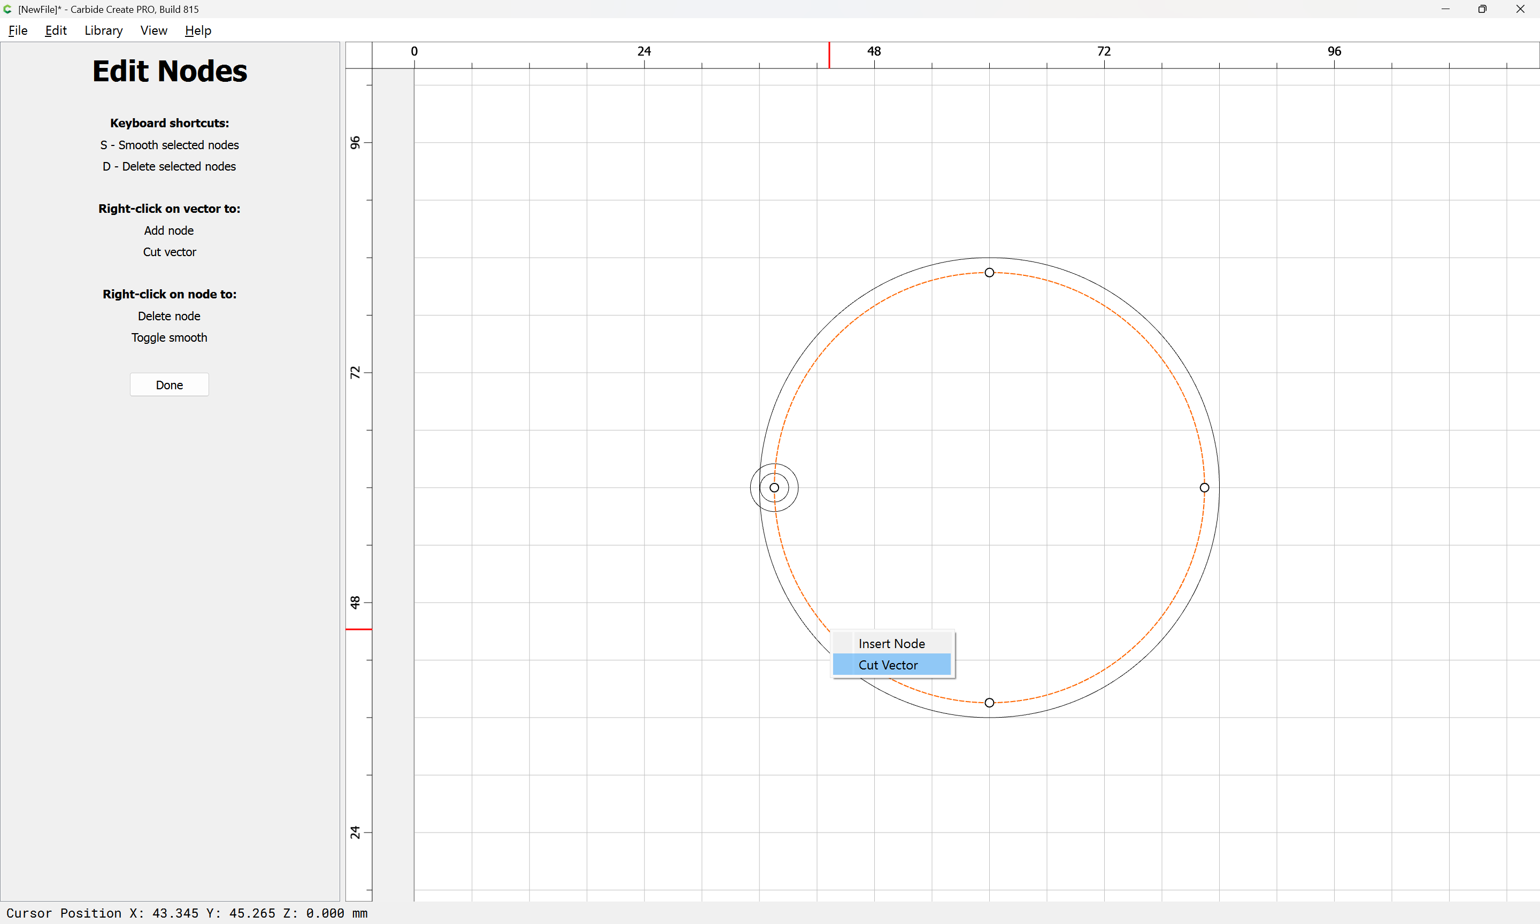Open the Edit menu
Screen dimensions: 1540x924
[x=56, y=30]
